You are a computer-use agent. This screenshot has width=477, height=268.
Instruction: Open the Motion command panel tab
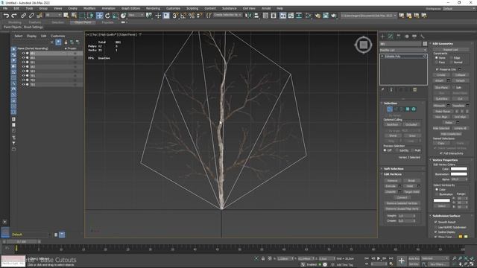[x=407, y=36]
